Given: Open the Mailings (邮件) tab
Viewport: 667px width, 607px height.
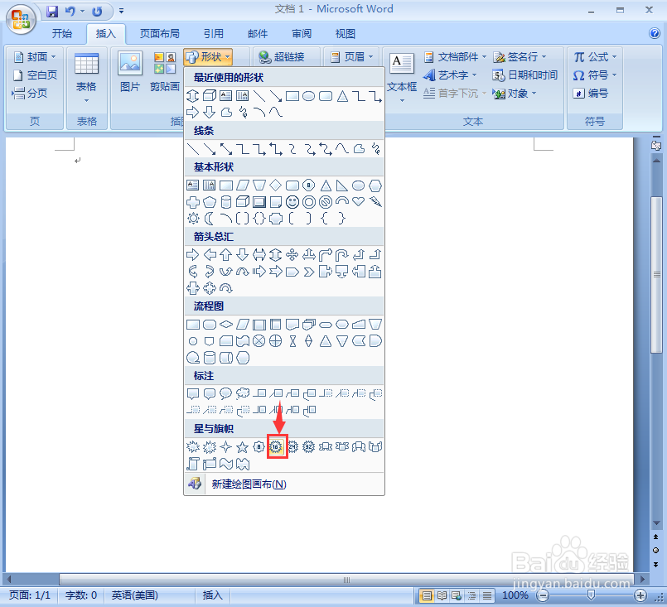Looking at the screenshot, I should pyautogui.click(x=258, y=33).
